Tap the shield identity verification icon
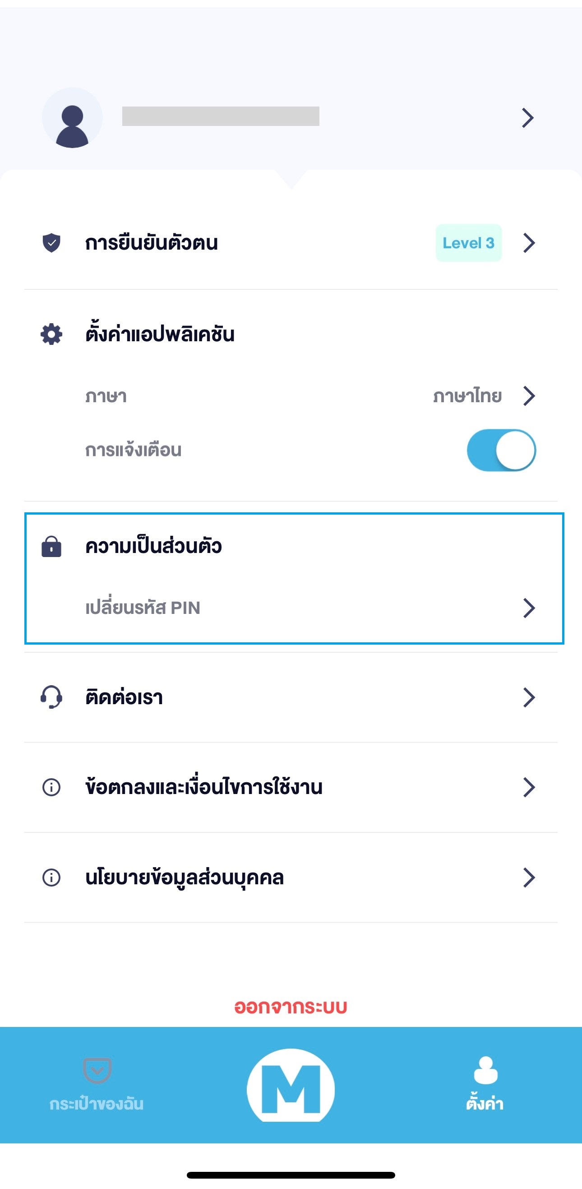The image size is (582, 1189). click(51, 243)
